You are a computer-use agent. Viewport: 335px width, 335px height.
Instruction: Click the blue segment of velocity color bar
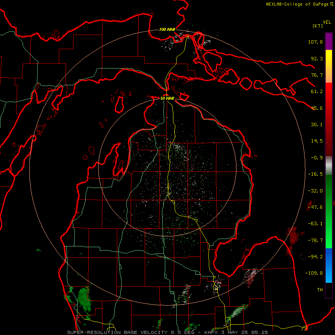click(x=329, y=265)
